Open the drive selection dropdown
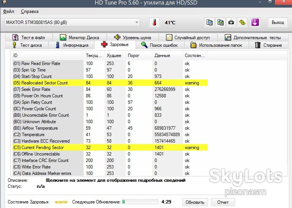This screenshot has height=208, width=292. click(72, 22)
